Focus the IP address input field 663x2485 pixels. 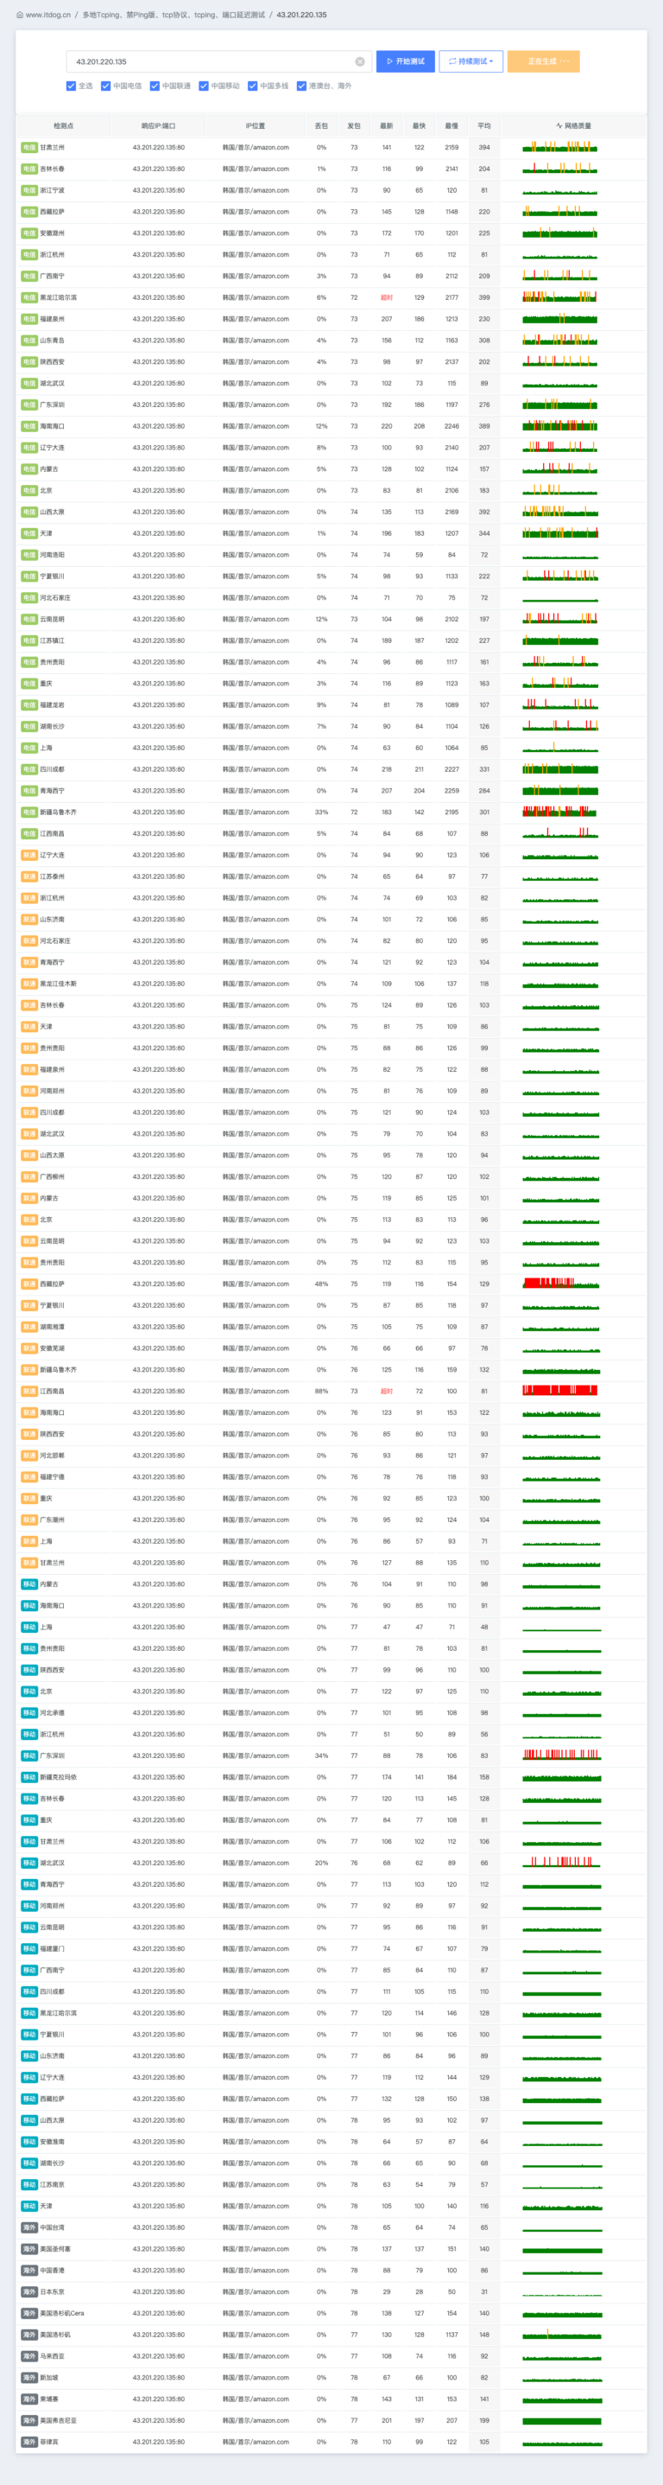tap(212, 61)
